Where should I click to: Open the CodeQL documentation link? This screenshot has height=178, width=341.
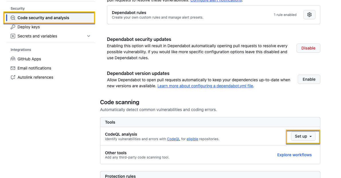click(174, 139)
